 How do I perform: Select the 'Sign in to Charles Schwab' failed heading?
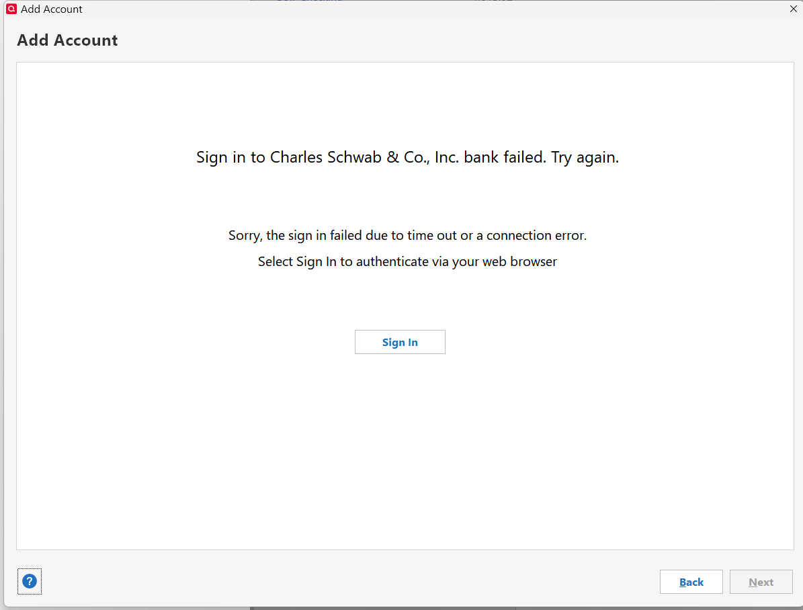(x=407, y=157)
